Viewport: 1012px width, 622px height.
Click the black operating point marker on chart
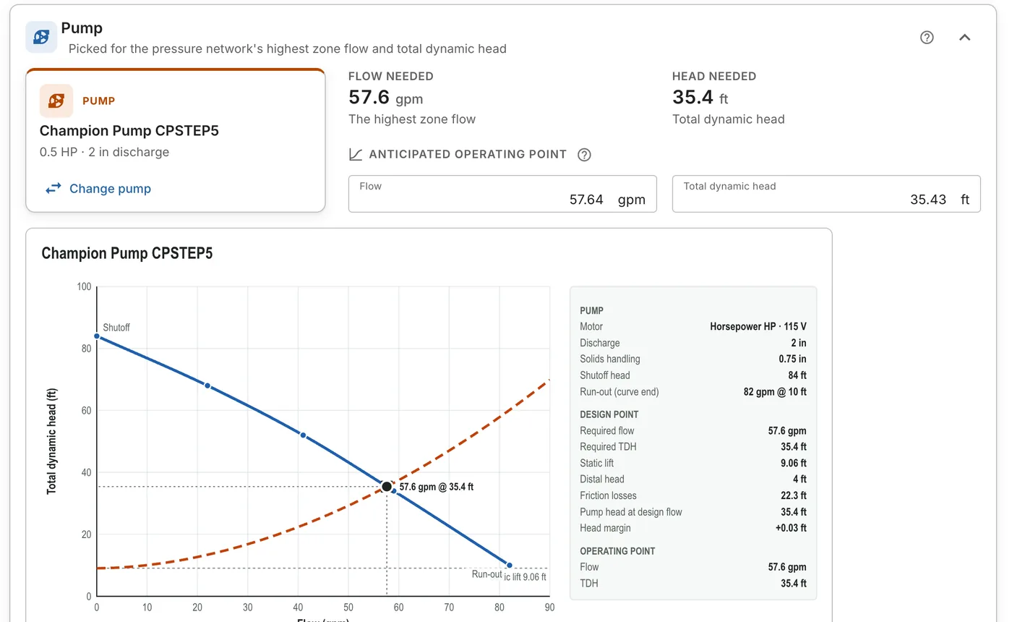click(x=387, y=487)
